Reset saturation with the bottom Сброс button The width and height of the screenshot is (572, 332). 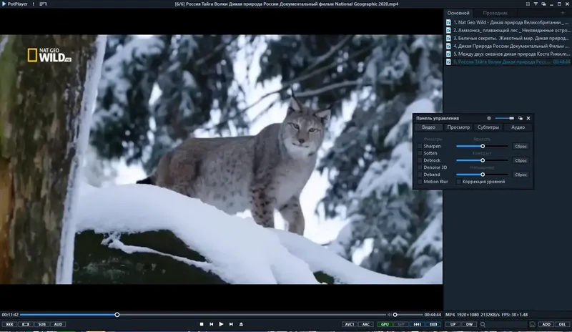coord(521,175)
